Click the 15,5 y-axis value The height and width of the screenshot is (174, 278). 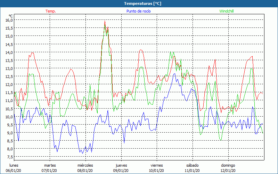(x=9, y=28)
